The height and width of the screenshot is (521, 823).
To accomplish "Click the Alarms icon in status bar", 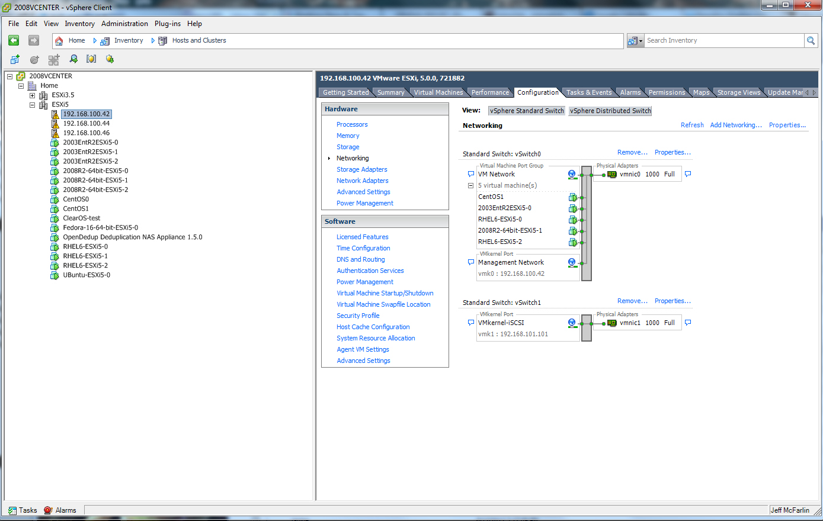I will click(49, 510).
